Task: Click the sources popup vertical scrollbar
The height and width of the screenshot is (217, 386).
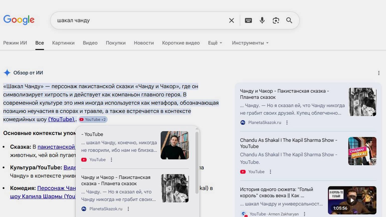Action: coord(197,163)
